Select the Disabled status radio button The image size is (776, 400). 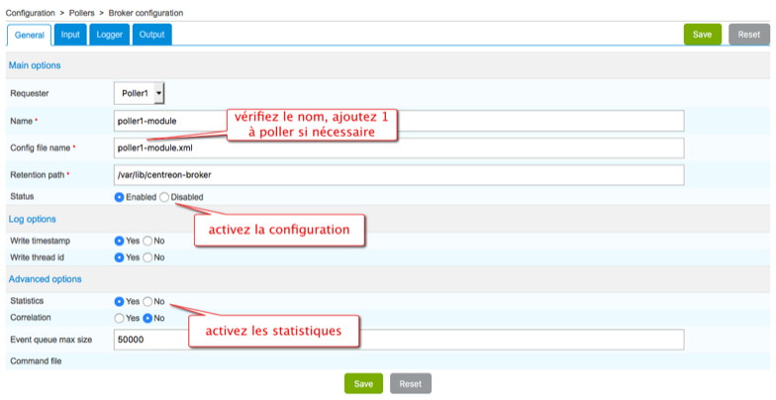click(x=164, y=197)
